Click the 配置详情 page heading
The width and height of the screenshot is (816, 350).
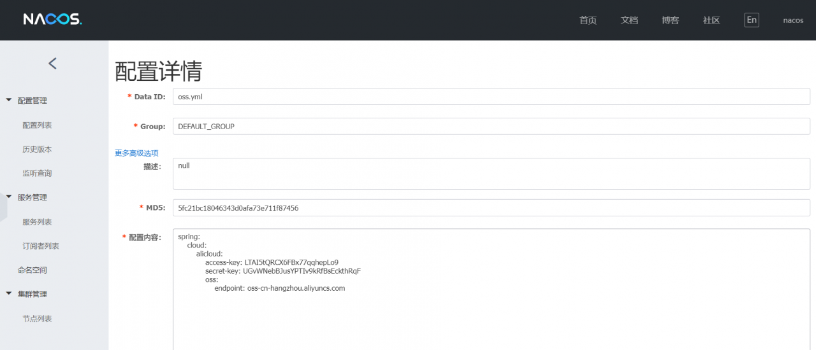pyautogui.click(x=159, y=71)
